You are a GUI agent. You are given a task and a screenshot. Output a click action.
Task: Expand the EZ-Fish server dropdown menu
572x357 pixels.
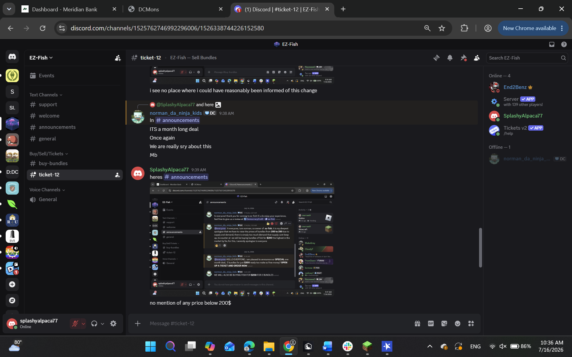point(41,58)
